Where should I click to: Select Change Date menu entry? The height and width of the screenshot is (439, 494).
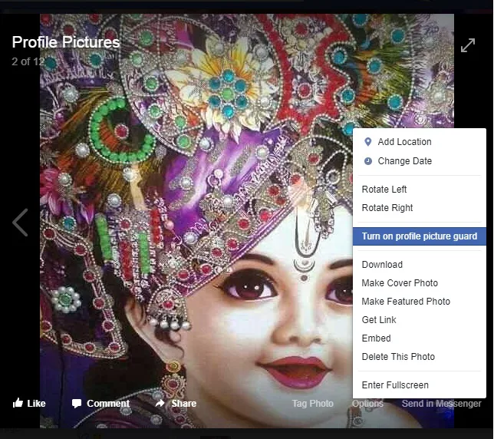pos(420,161)
